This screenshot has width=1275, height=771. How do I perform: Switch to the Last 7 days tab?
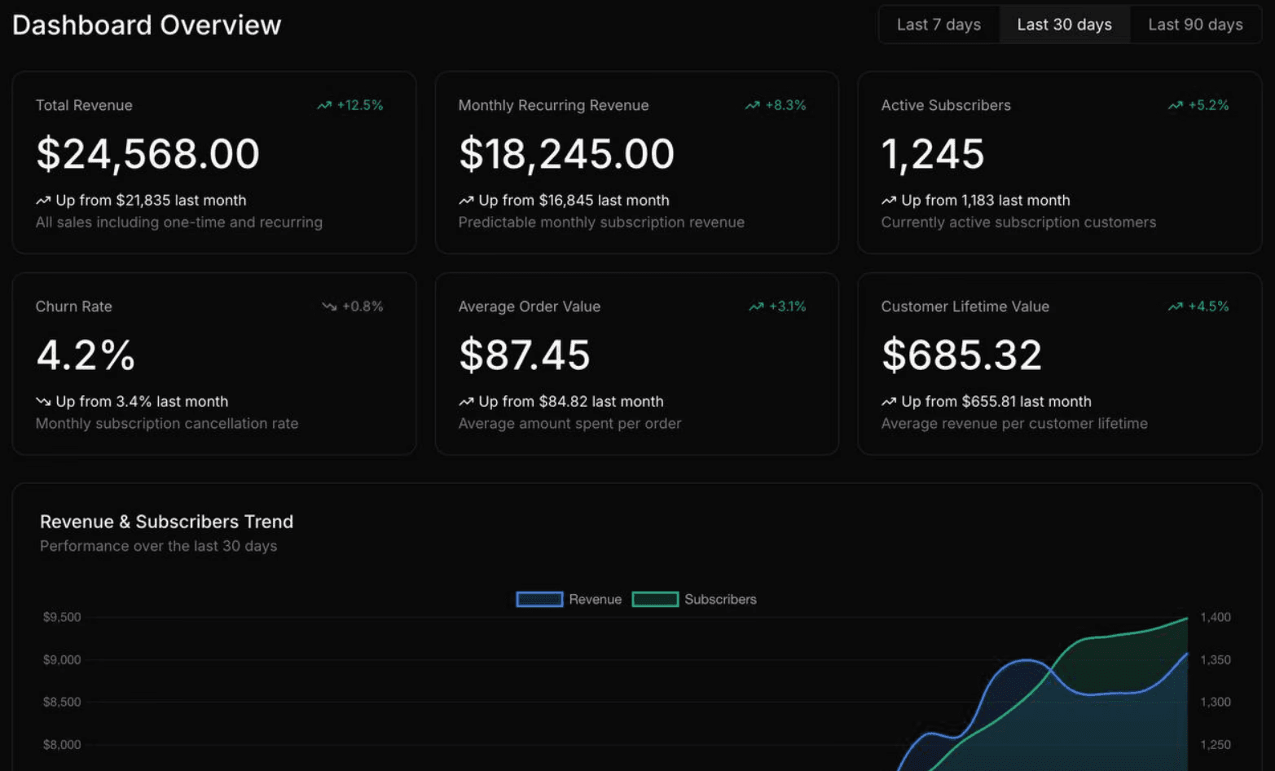[939, 24]
